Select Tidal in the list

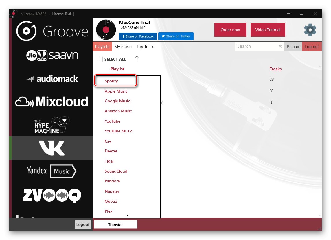pyautogui.click(x=109, y=161)
